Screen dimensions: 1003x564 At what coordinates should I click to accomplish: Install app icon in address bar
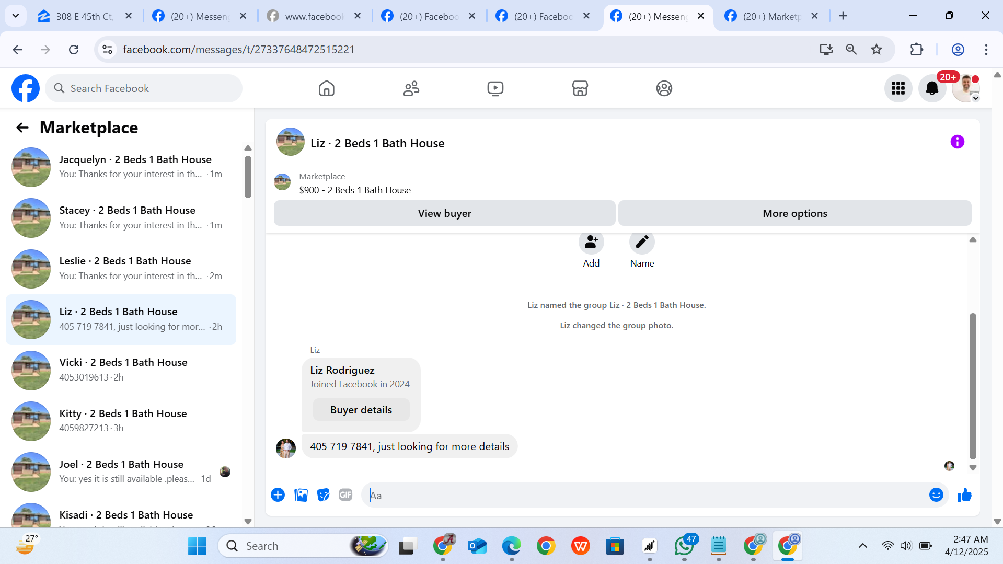click(x=826, y=50)
